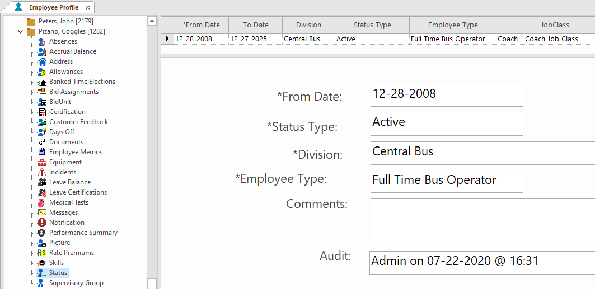The image size is (595, 289).
Task: Click the *Status Type field
Action: pos(447,124)
